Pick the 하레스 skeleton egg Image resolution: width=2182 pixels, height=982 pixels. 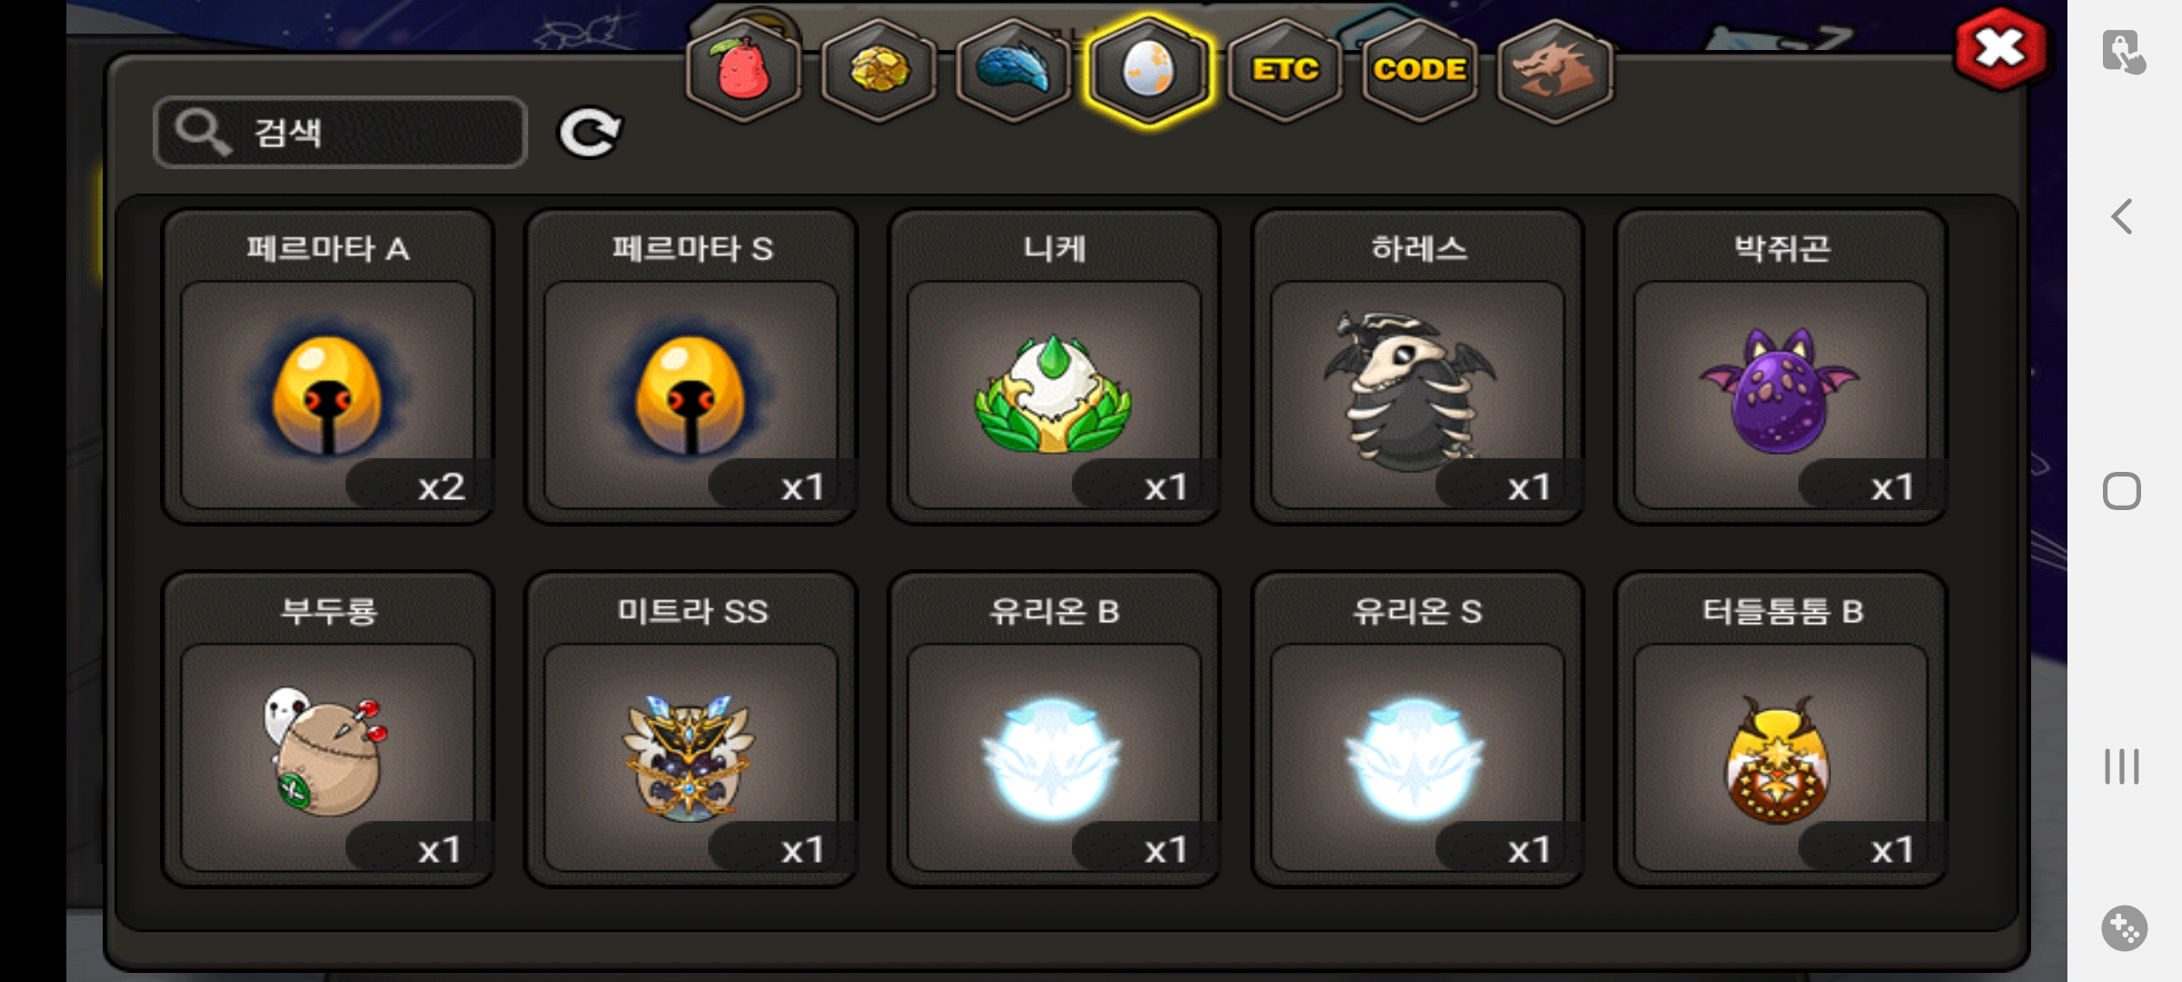point(1417,367)
